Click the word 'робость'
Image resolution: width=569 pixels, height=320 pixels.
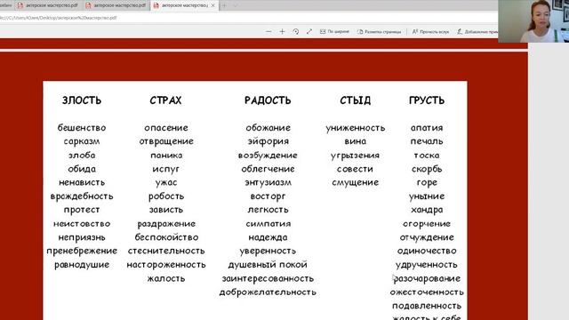pos(166,196)
